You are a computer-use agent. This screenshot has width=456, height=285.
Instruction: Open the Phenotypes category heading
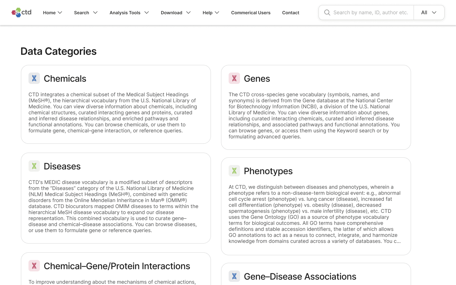(268, 171)
